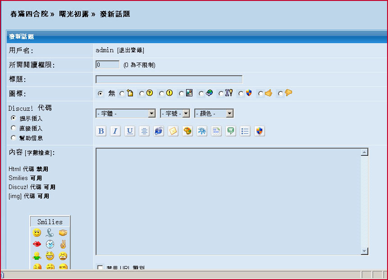The image size is (388, 280).
Task: Expand the 字號 font size dropdown
Action: click(175, 113)
